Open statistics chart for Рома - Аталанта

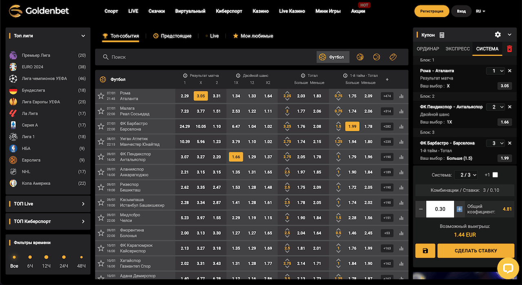tap(401, 96)
